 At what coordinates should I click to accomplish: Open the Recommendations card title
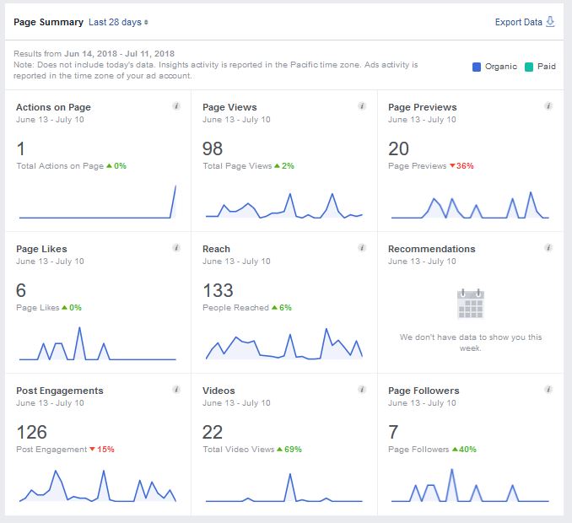coord(432,249)
